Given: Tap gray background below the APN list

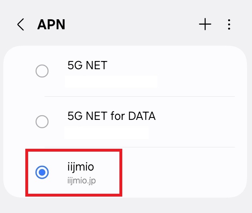Looking at the screenshot, I should (126, 206).
